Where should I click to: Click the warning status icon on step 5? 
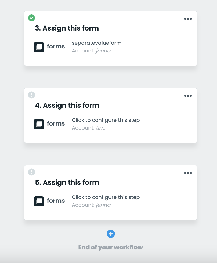(x=32, y=172)
